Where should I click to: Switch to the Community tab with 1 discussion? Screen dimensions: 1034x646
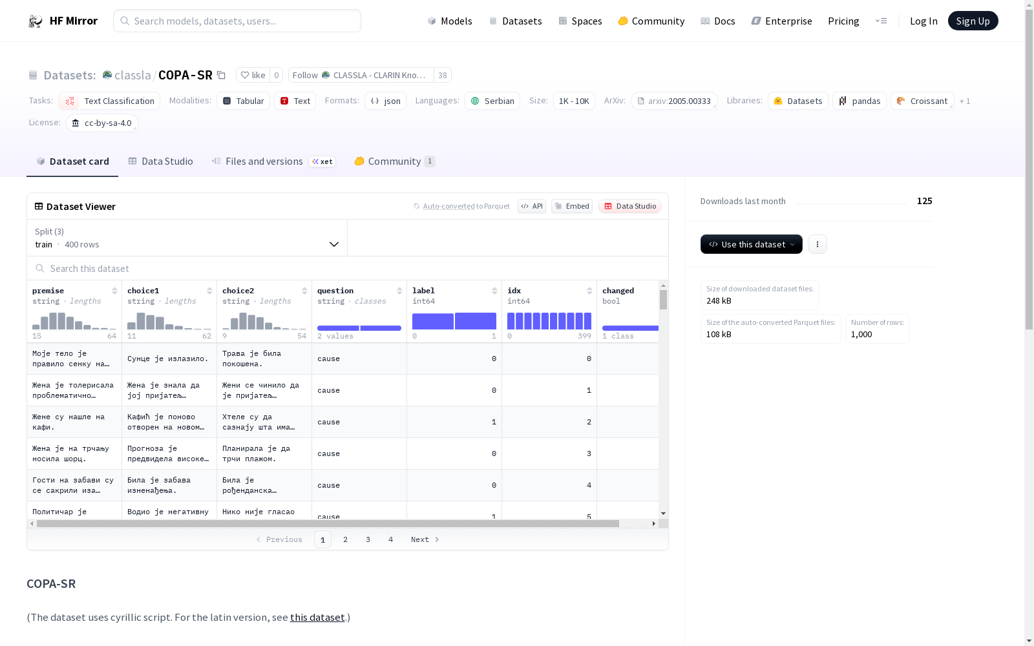395,161
